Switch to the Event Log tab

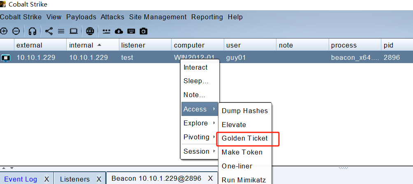pyautogui.click(x=21, y=179)
